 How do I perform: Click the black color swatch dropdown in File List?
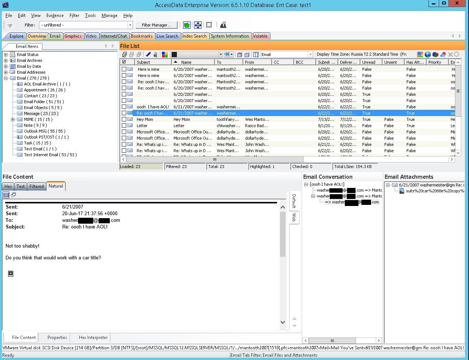[x=197, y=55]
